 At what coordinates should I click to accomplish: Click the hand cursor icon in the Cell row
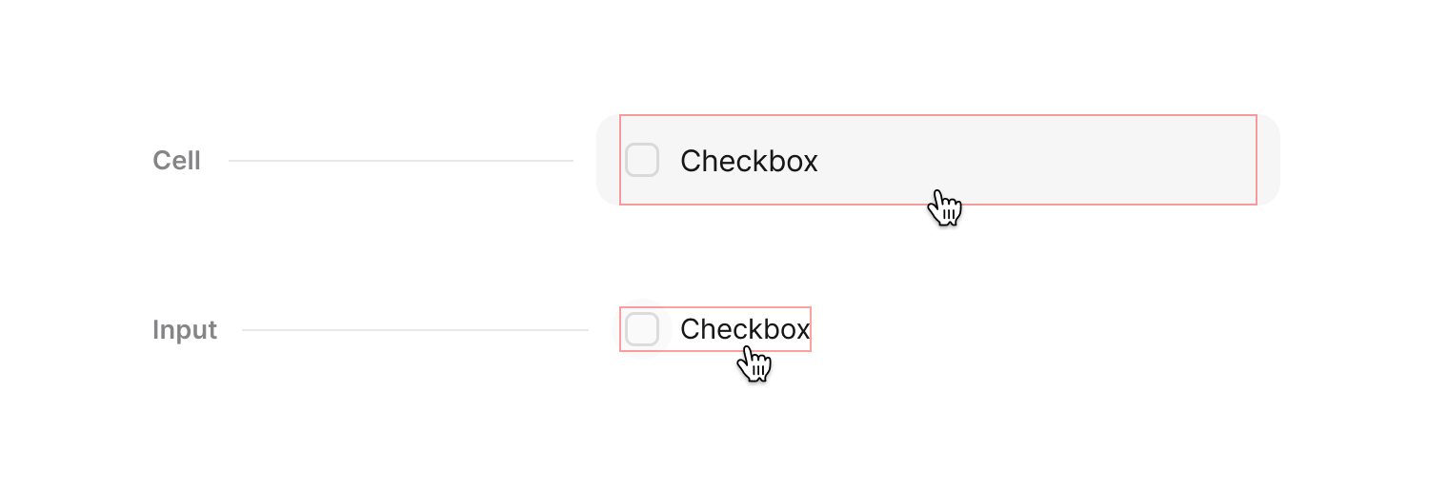tap(944, 207)
